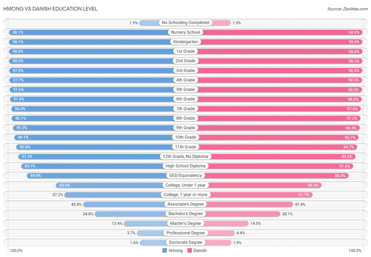Screen dimensions: 371x257
Task: Select the Nursery School category label
Action: (185, 32)
